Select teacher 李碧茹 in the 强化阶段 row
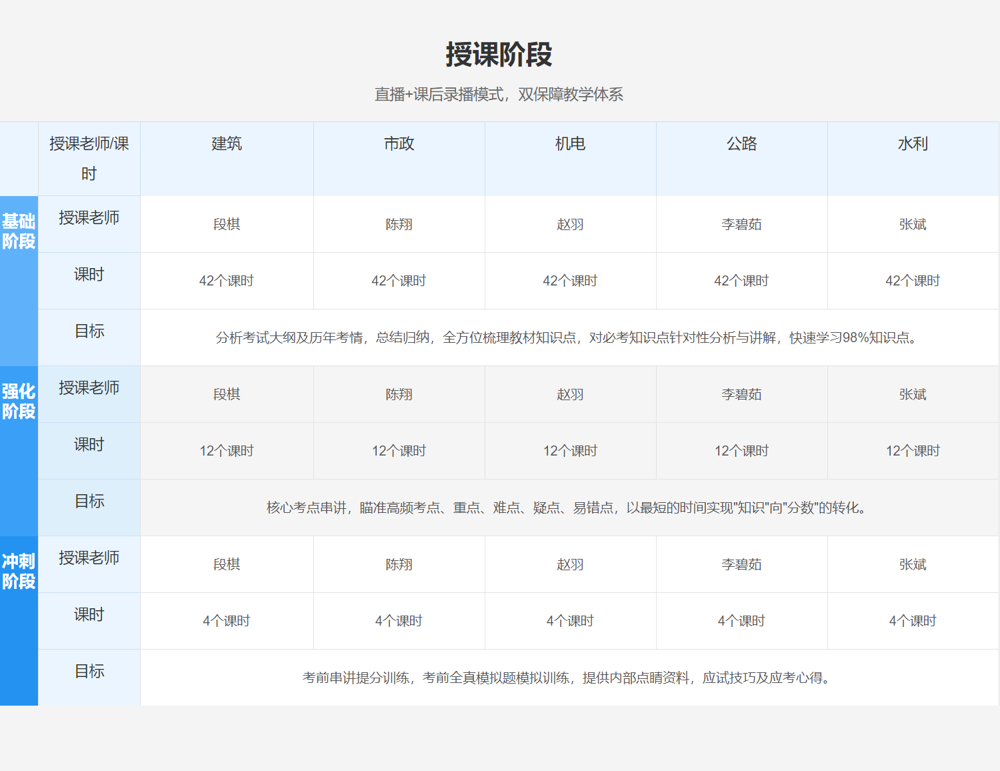Screen dimensions: 1000x771 (x=741, y=395)
